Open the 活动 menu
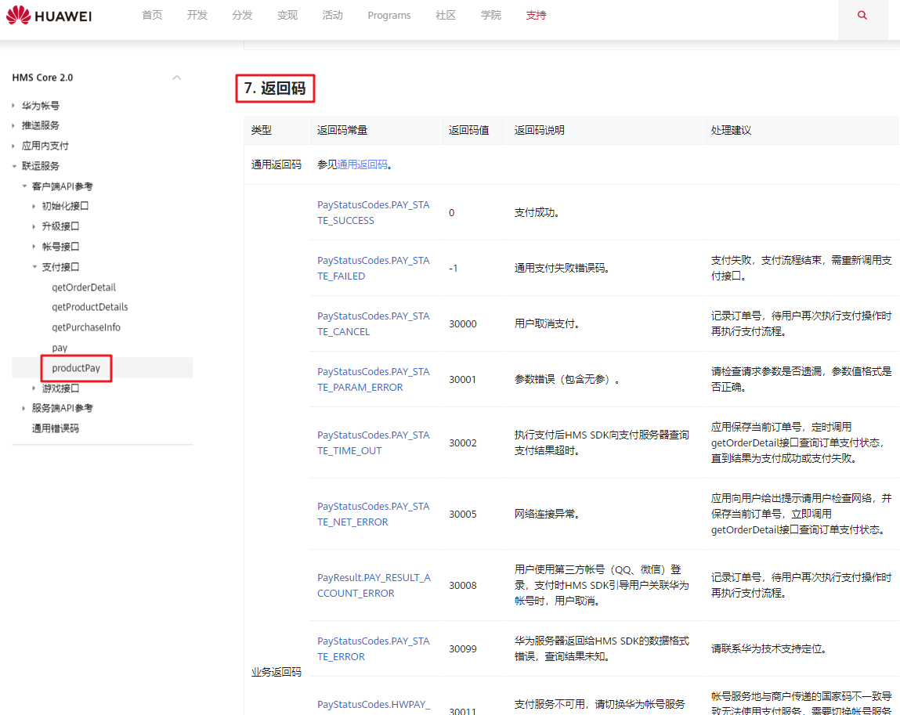900x715 pixels. [333, 16]
